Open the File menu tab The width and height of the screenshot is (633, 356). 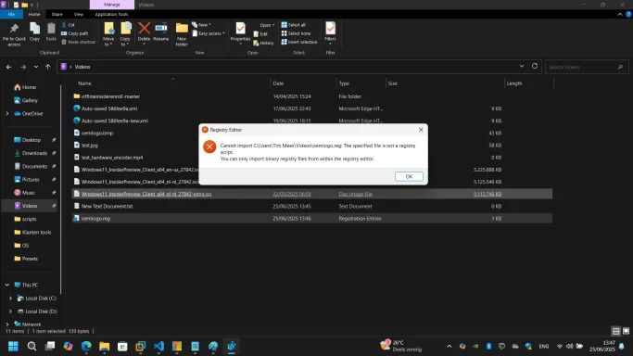tap(11, 14)
